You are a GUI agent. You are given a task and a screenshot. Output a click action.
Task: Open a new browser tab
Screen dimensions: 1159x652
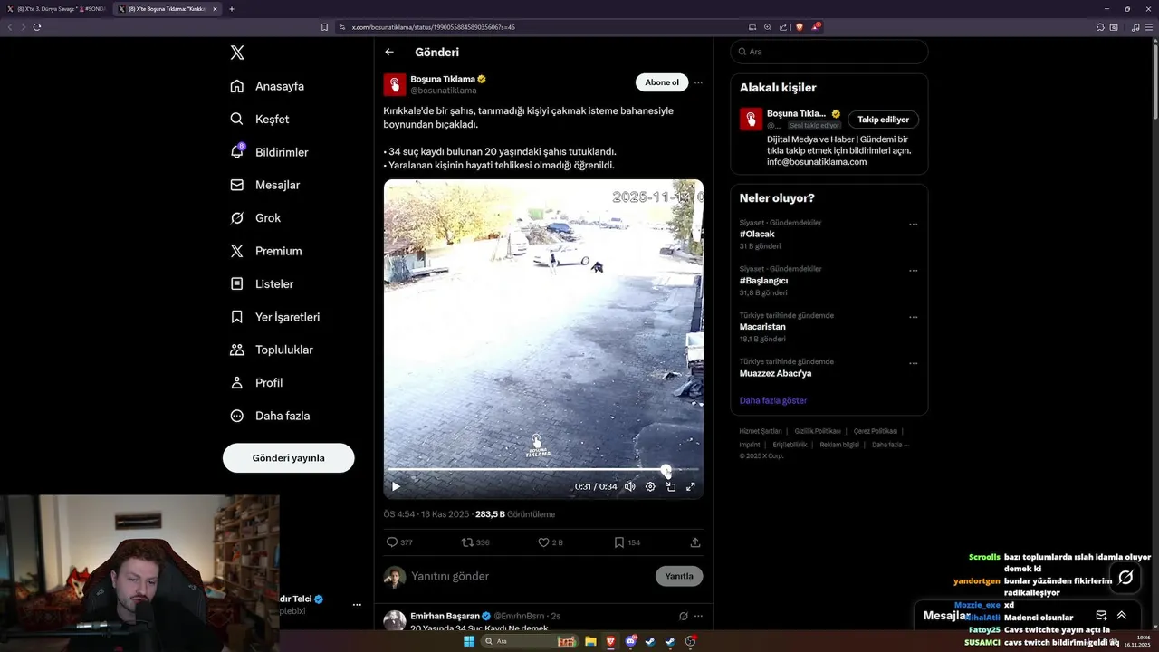(x=232, y=9)
